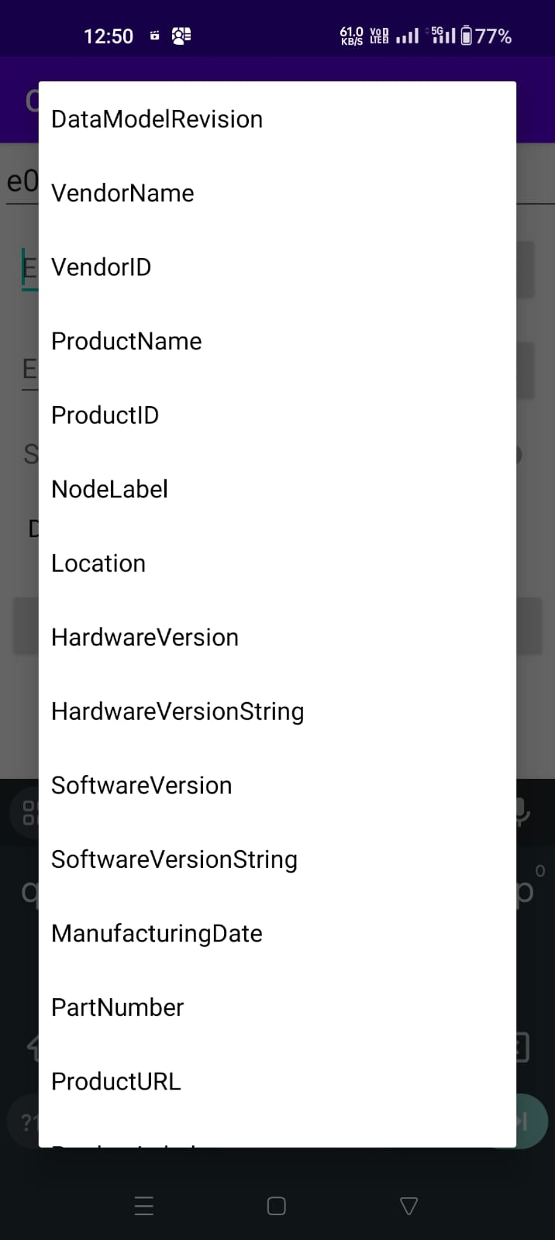This screenshot has height=1240, width=555.
Task: Choose Location in the attribute dropdown
Action: point(98,563)
